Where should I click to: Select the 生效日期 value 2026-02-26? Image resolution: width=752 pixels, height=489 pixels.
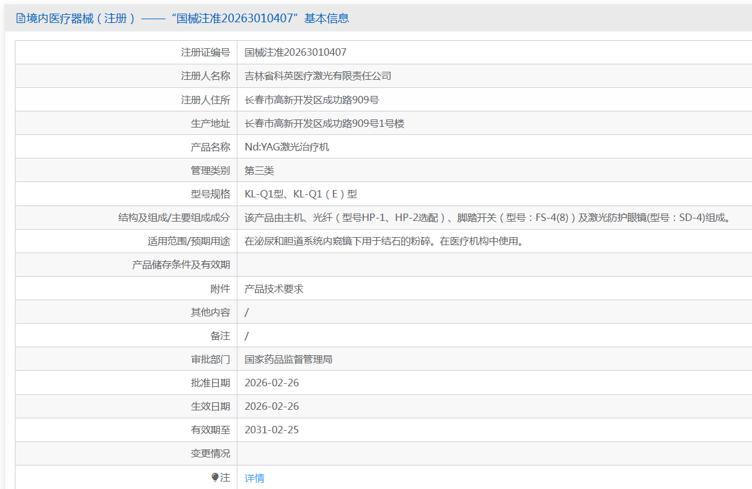click(x=272, y=406)
